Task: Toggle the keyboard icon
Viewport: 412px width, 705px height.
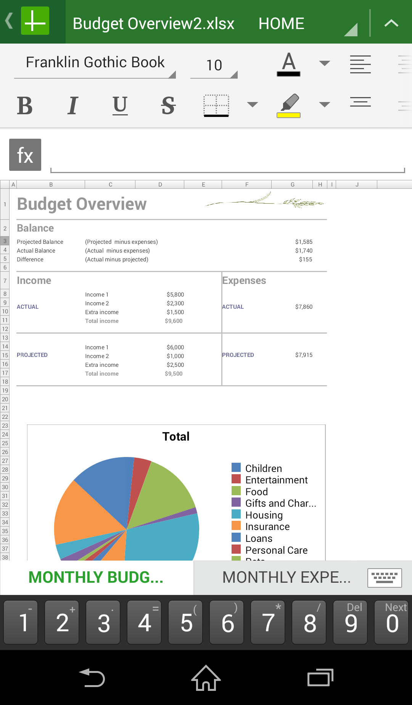Action: (385, 578)
